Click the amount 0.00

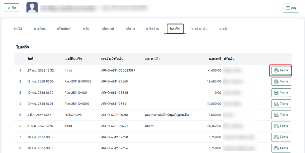click(218, 93)
